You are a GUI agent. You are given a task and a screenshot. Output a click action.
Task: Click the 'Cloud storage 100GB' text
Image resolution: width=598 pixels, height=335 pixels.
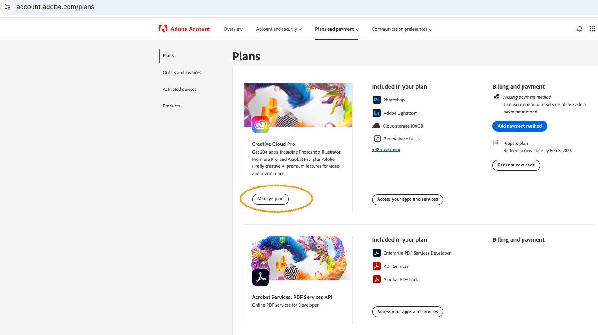coord(403,126)
